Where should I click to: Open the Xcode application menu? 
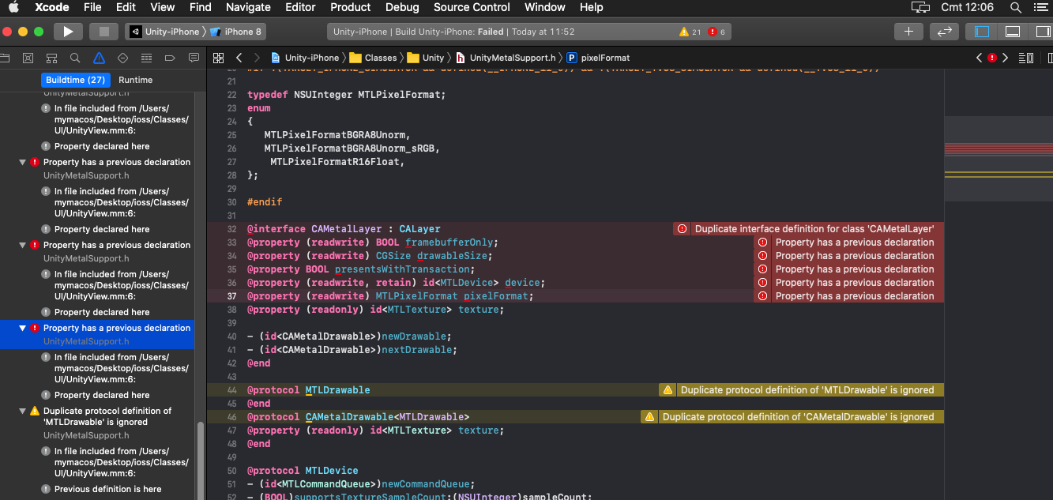pos(51,7)
